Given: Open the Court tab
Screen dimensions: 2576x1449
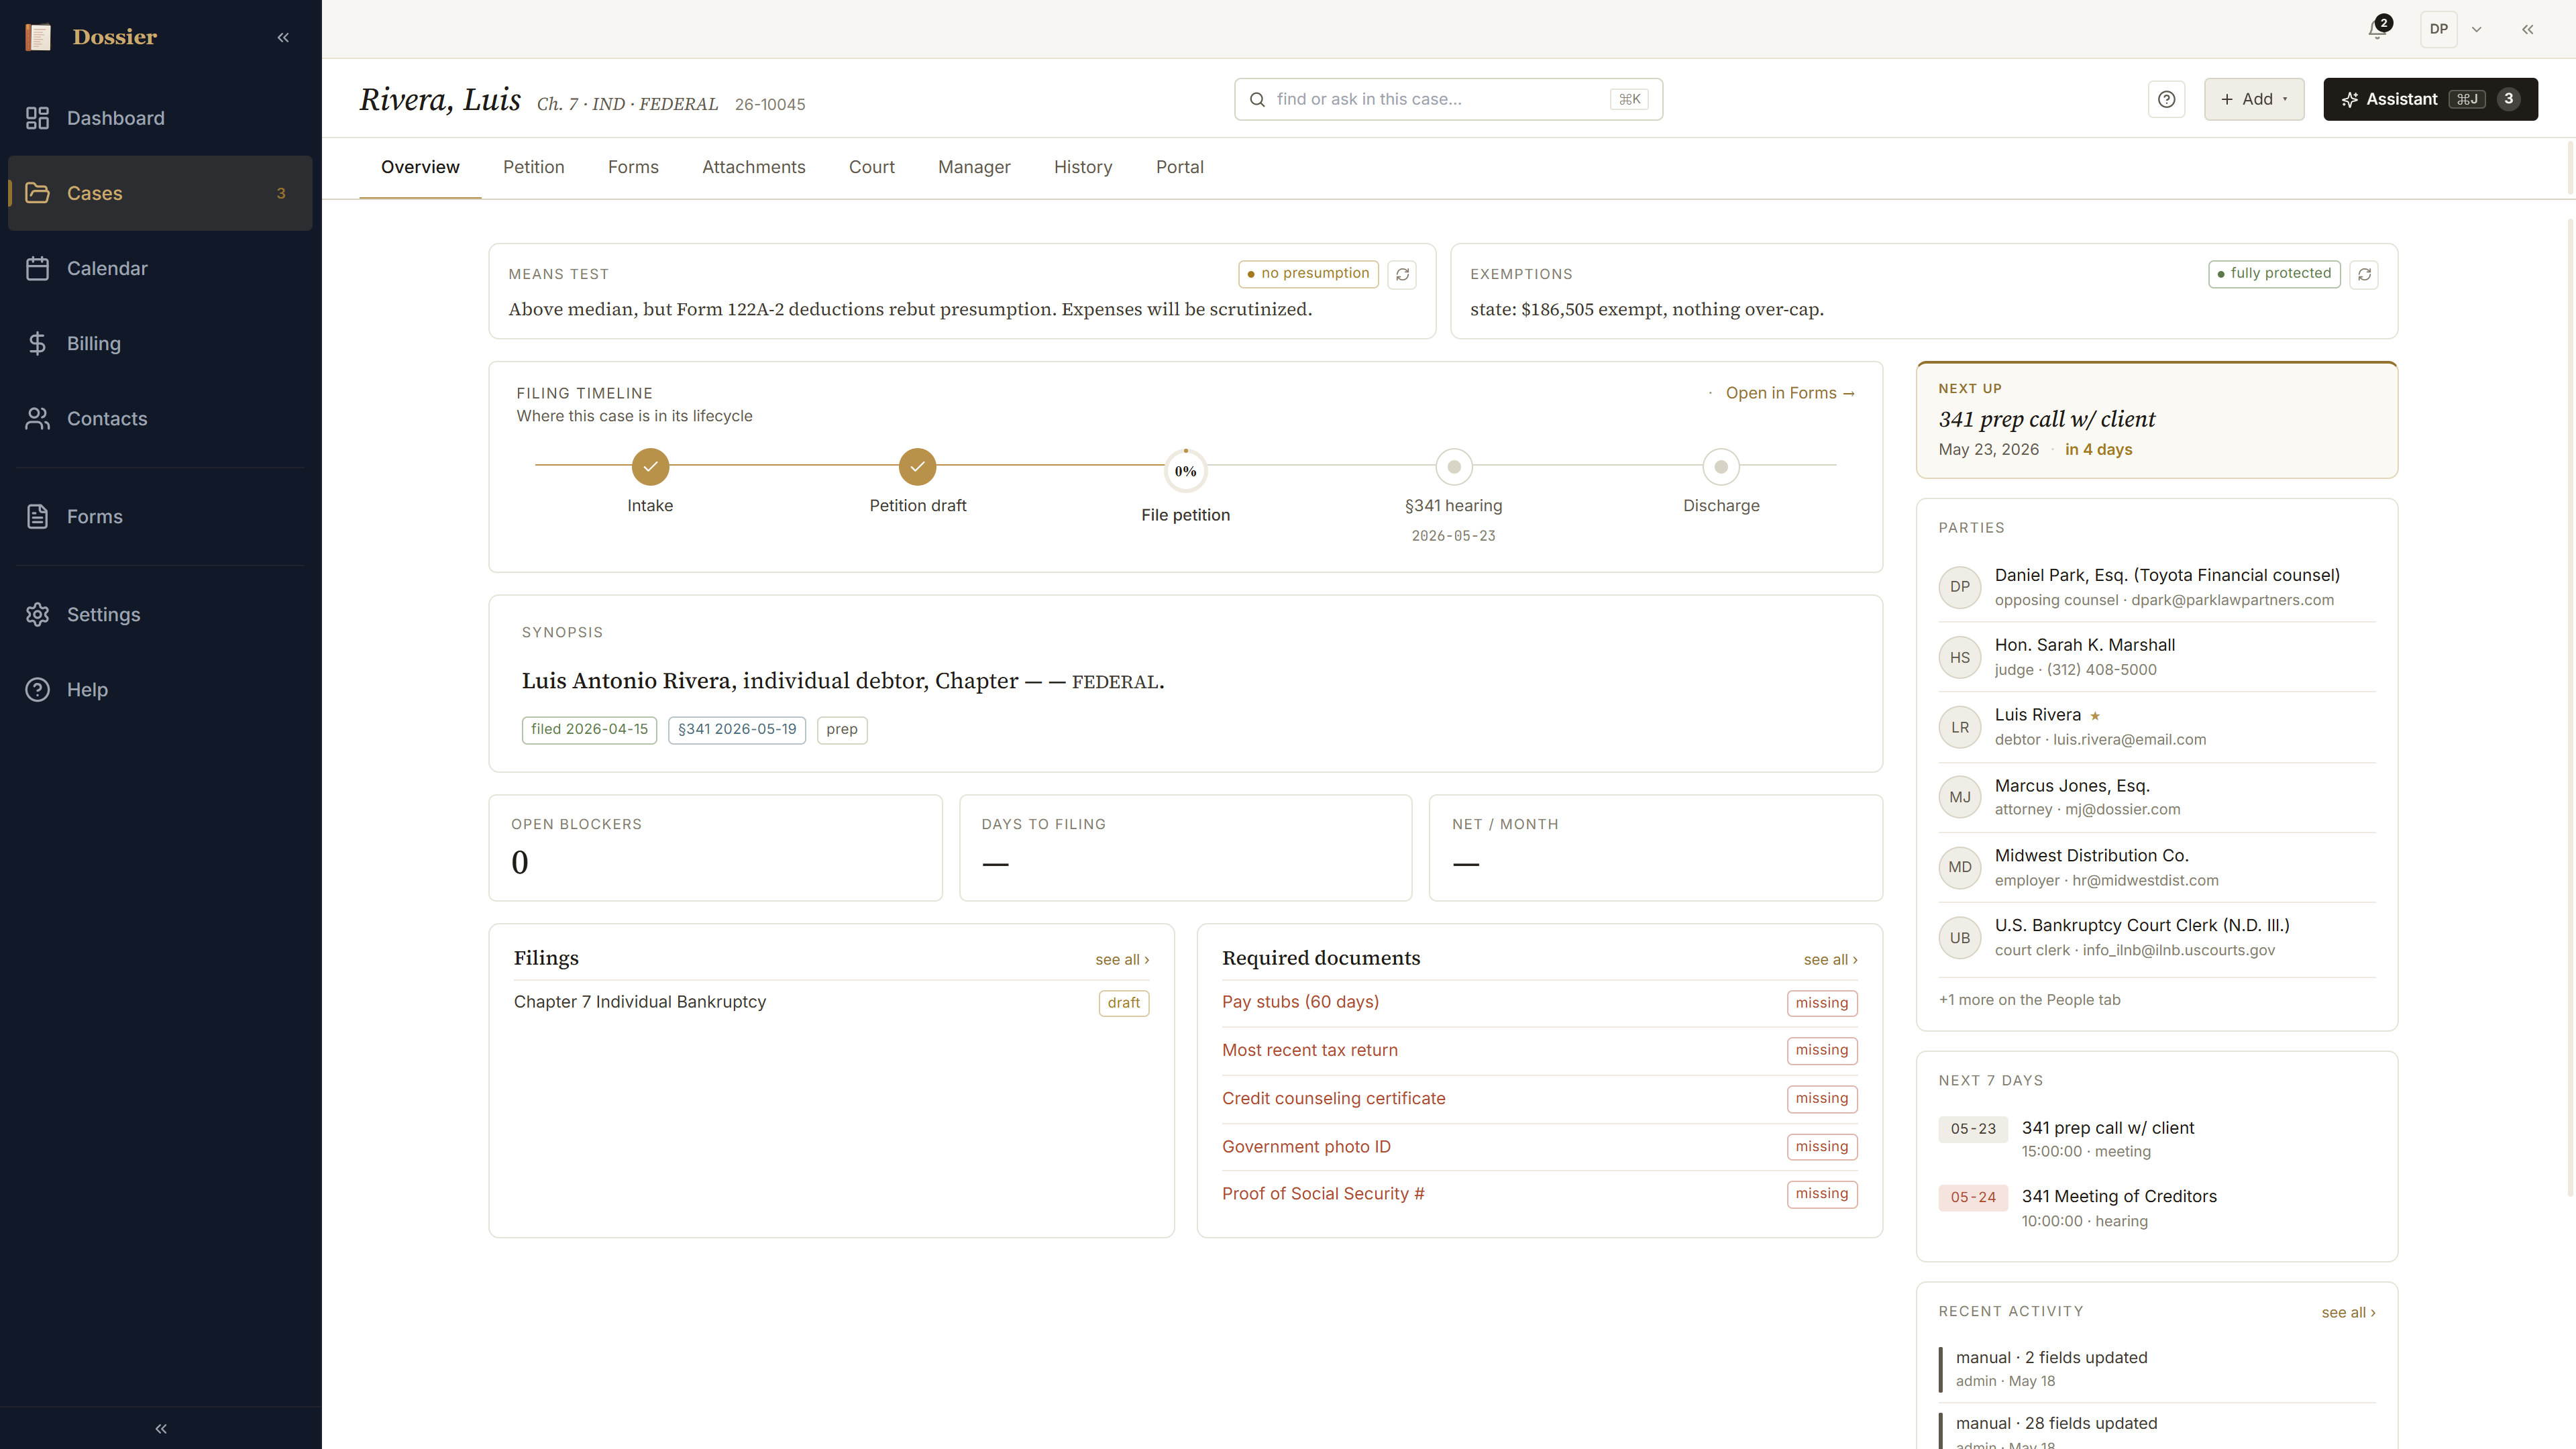Looking at the screenshot, I should 871,167.
